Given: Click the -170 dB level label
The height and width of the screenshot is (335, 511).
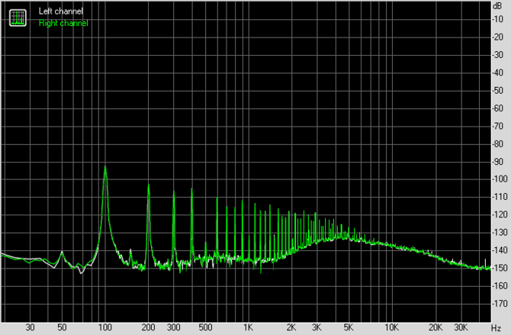Looking at the screenshot, I should (x=500, y=304).
